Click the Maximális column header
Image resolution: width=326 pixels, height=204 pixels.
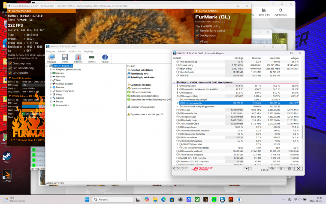tap(275, 58)
